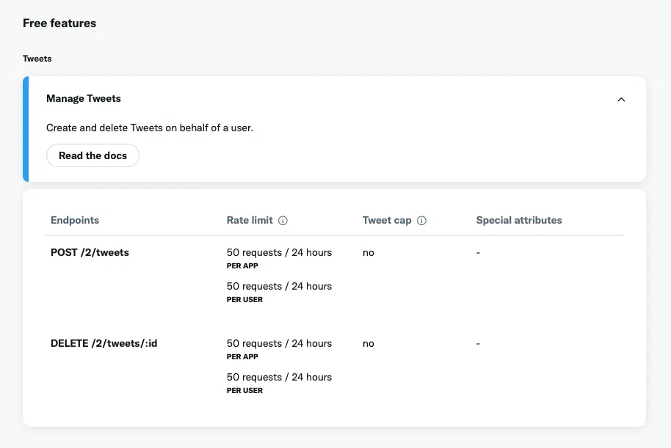
Task: Select the POST /2/tweets endpoint
Action: [x=90, y=253]
